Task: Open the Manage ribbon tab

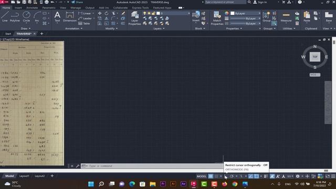Action: point(76,8)
